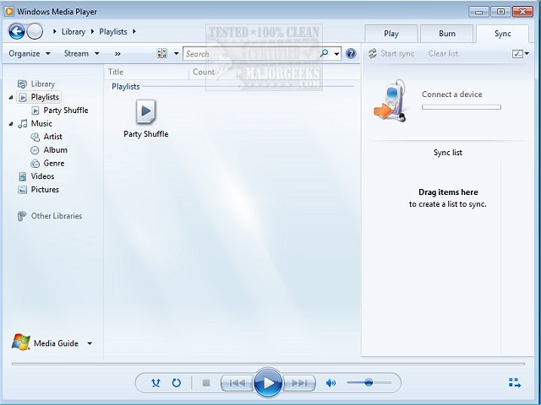The image size is (541, 405).
Task: Open the Help question mark icon
Action: (x=351, y=53)
